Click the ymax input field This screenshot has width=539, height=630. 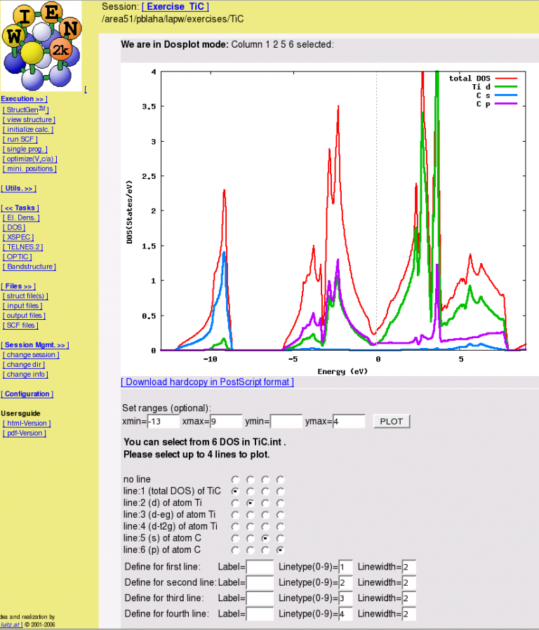(349, 421)
